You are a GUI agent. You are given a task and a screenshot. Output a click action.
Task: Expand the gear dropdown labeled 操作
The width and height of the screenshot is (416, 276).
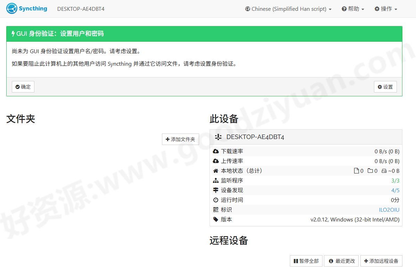pyautogui.click(x=386, y=9)
